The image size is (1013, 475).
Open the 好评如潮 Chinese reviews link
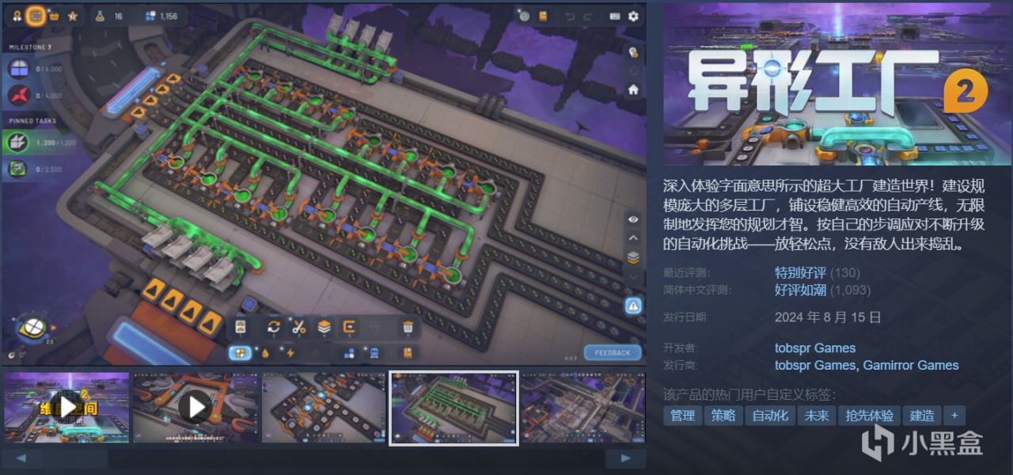800,290
